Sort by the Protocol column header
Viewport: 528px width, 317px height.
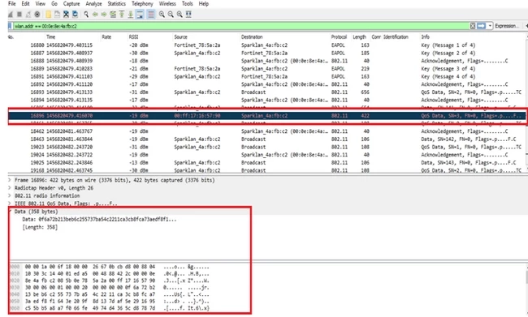(x=339, y=37)
